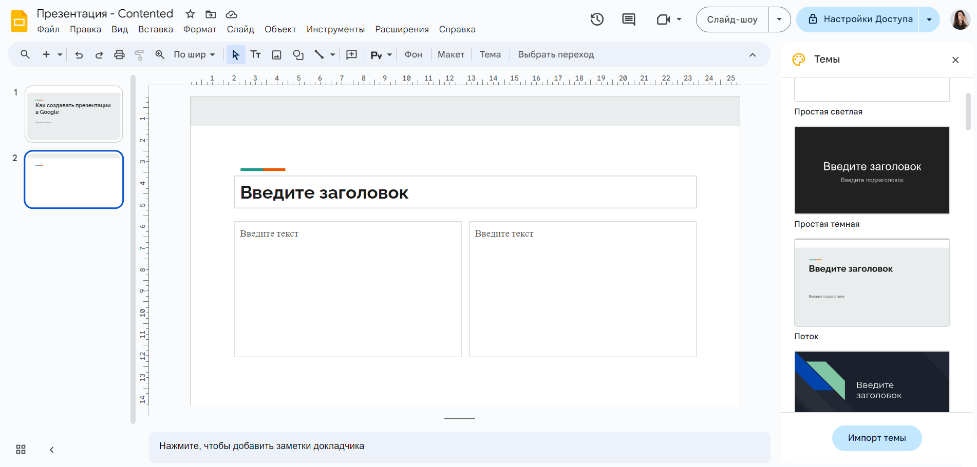Collapse the filmstrip with left chevron
The image size is (977, 467).
51,450
